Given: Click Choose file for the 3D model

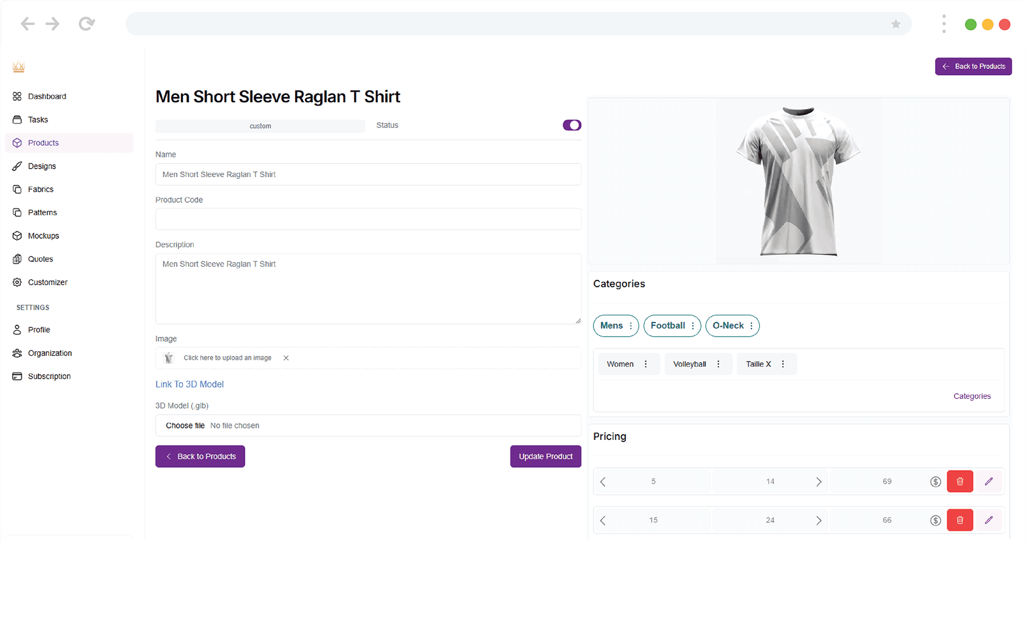Looking at the screenshot, I should click(x=185, y=426).
